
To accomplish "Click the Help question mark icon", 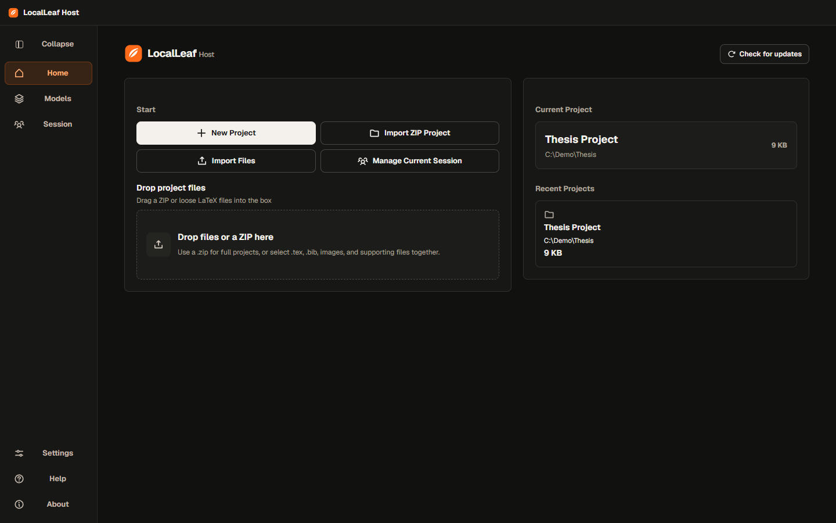I will (x=19, y=479).
